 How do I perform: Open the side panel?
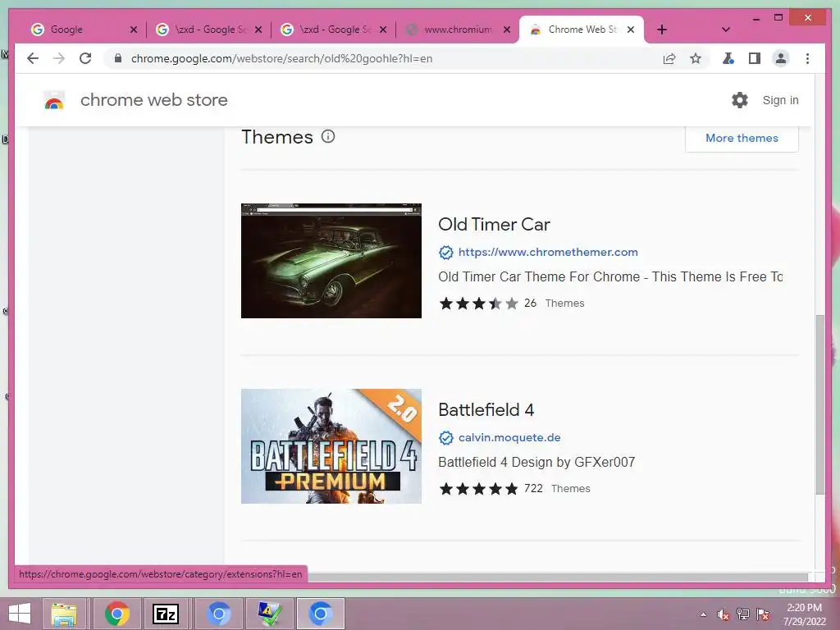[755, 58]
